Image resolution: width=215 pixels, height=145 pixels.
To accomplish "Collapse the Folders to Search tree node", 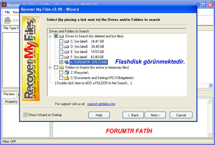I will [50, 67].
